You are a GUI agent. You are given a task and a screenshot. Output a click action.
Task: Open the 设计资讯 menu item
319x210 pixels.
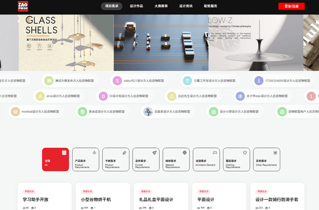(x=186, y=6)
